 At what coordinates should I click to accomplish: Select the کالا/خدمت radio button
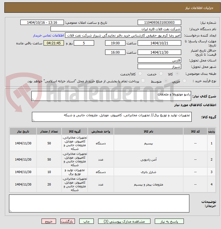[x=140, y=74]
